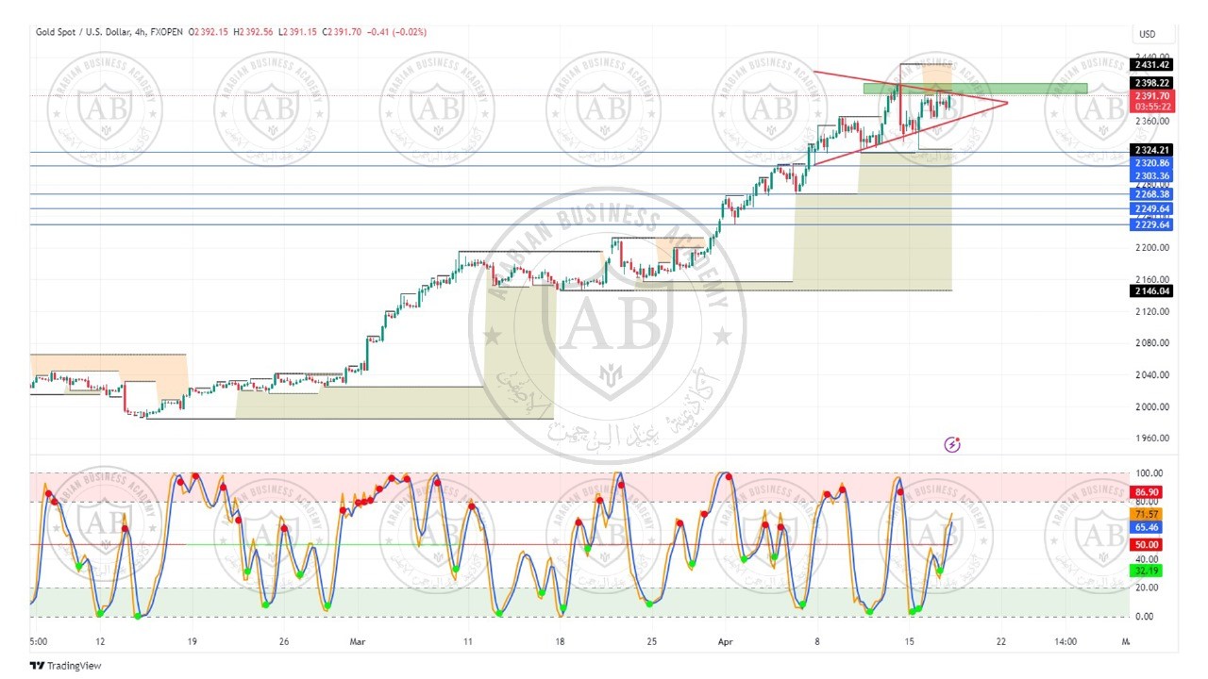Select the blue 2229.64 price level label

coord(1151,224)
